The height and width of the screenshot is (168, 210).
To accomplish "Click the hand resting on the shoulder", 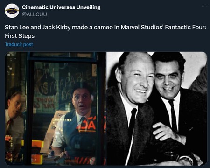I will coord(165,132).
